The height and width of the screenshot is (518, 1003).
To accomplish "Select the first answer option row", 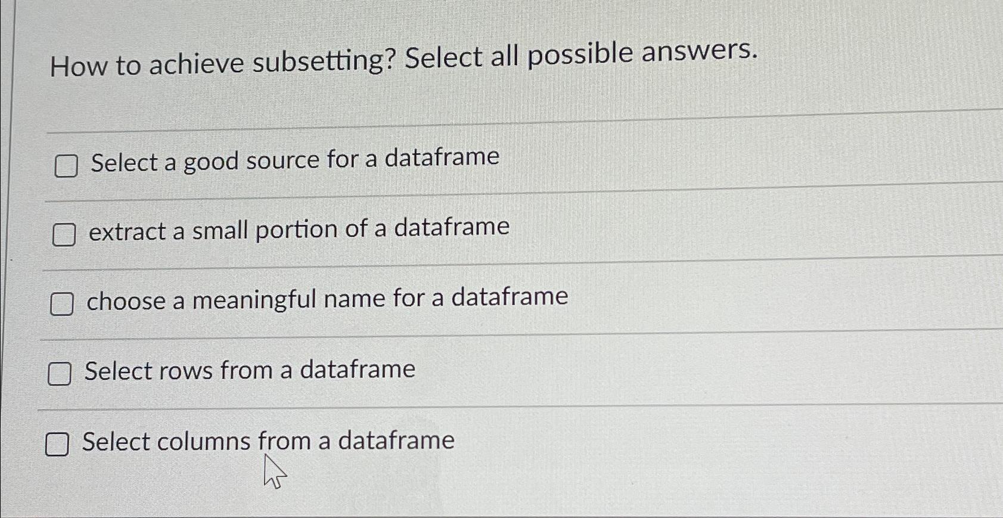I will (x=294, y=160).
